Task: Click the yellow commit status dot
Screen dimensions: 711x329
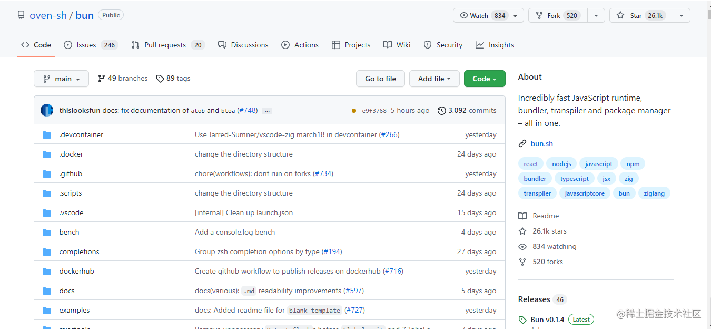Action: pyautogui.click(x=354, y=111)
